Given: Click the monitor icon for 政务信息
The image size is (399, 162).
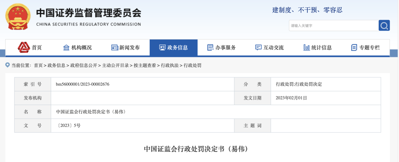Looking at the screenshot, I should pyautogui.click(x=162, y=47).
